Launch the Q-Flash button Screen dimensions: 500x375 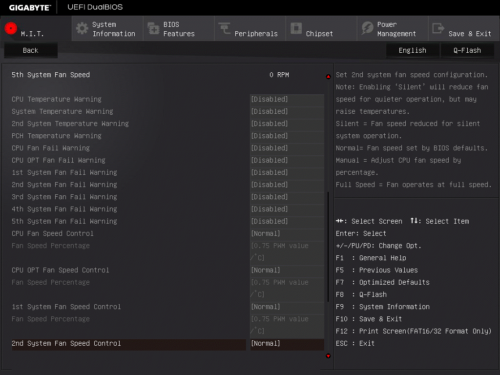click(x=467, y=50)
